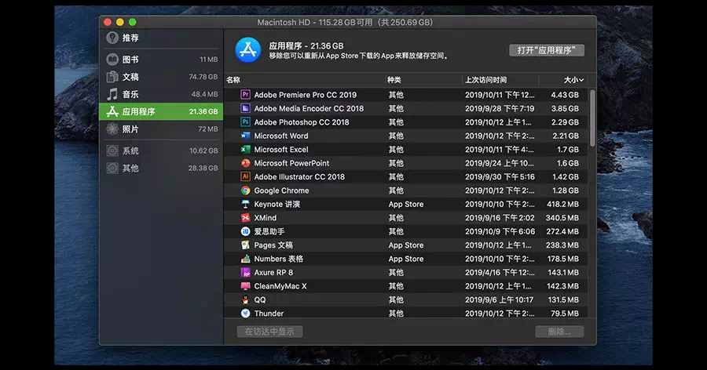Click the lightbulb icon beside 推荐
Screen dimensions: 707x370
[x=112, y=38]
